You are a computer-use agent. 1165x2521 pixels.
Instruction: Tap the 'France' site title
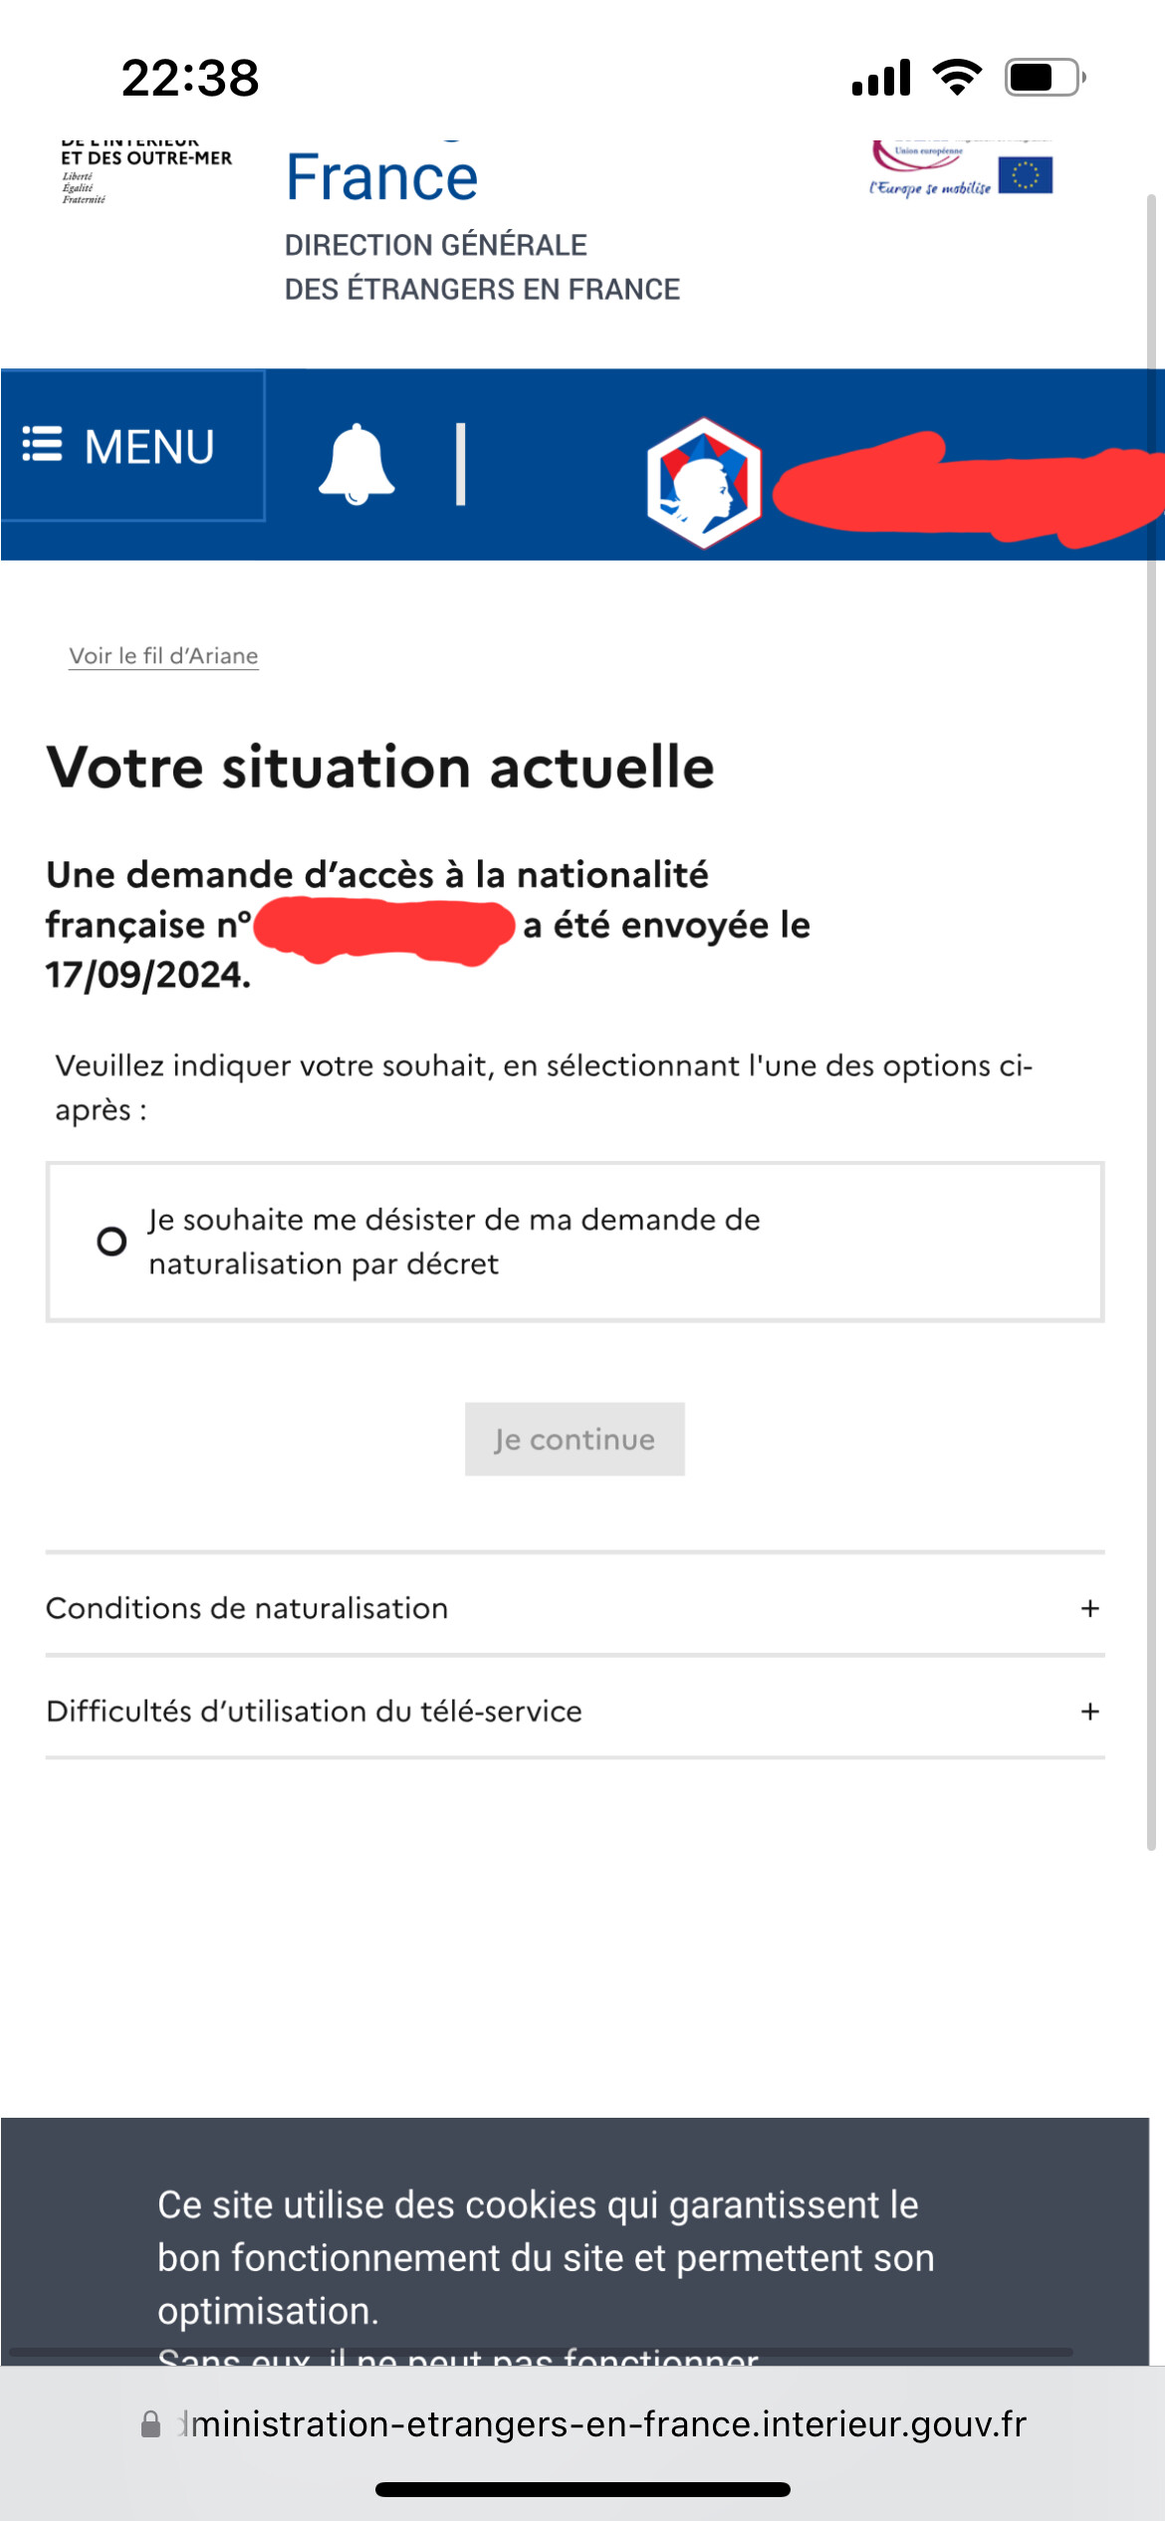coord(381,177)
